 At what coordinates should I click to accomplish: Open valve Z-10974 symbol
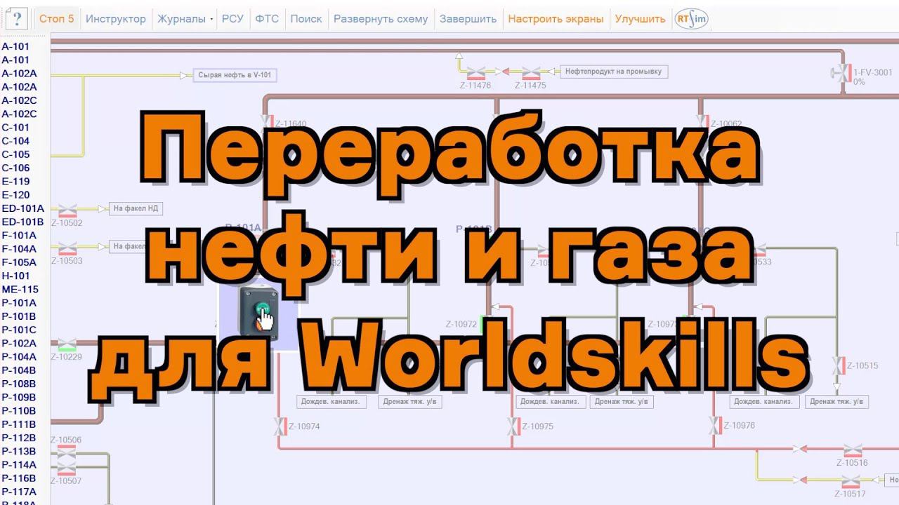(280, 426)
